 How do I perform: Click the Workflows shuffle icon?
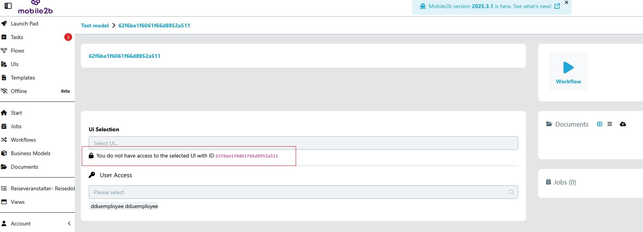[4, 140]
